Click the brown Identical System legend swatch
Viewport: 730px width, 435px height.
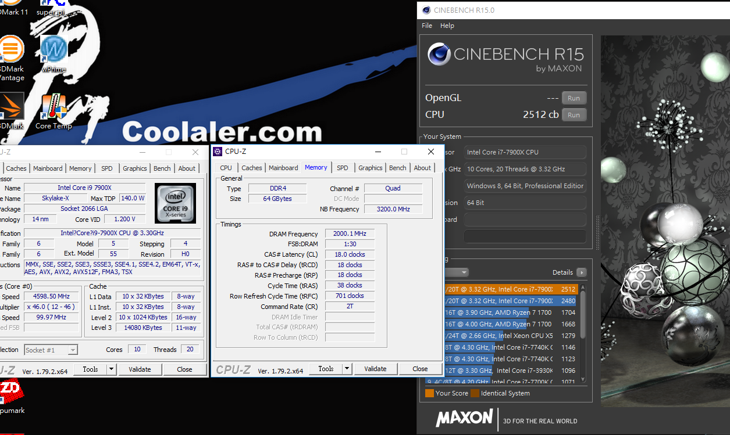[x=475, y=393]
